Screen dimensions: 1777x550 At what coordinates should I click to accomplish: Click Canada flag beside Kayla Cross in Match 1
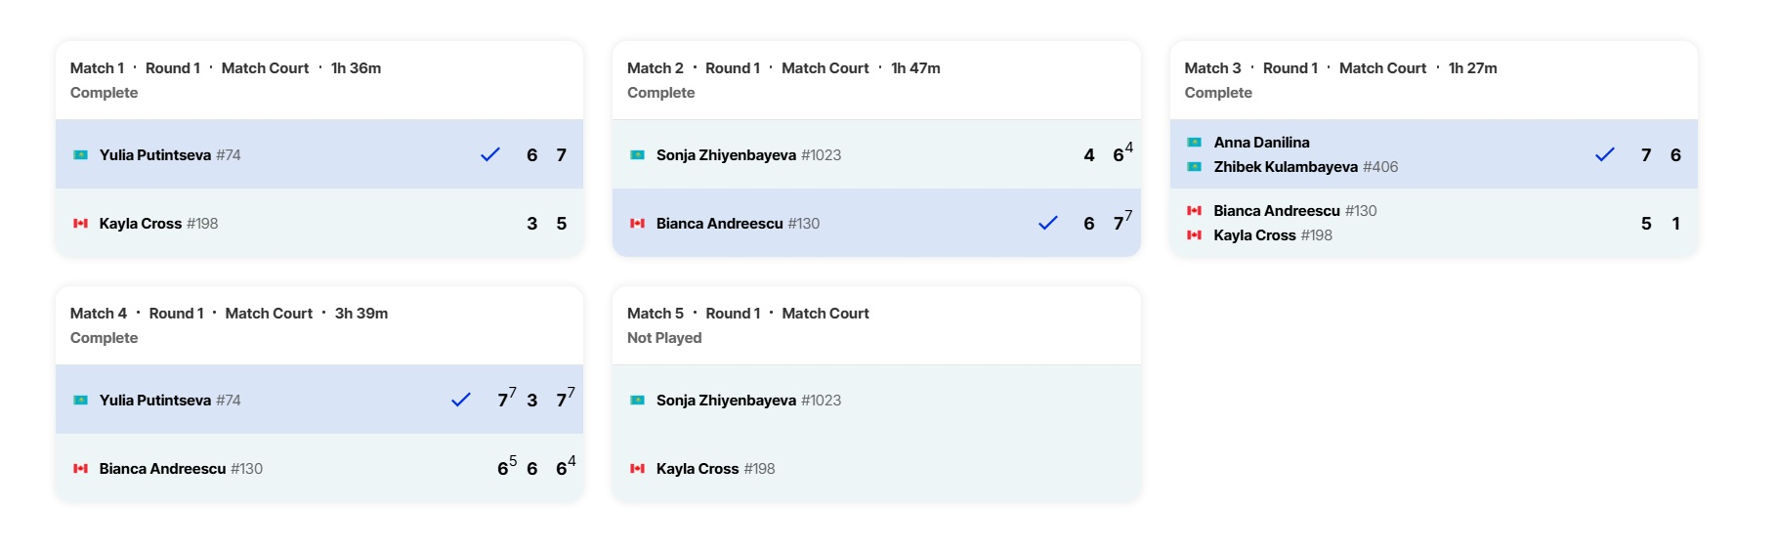(x=81, y=224)
